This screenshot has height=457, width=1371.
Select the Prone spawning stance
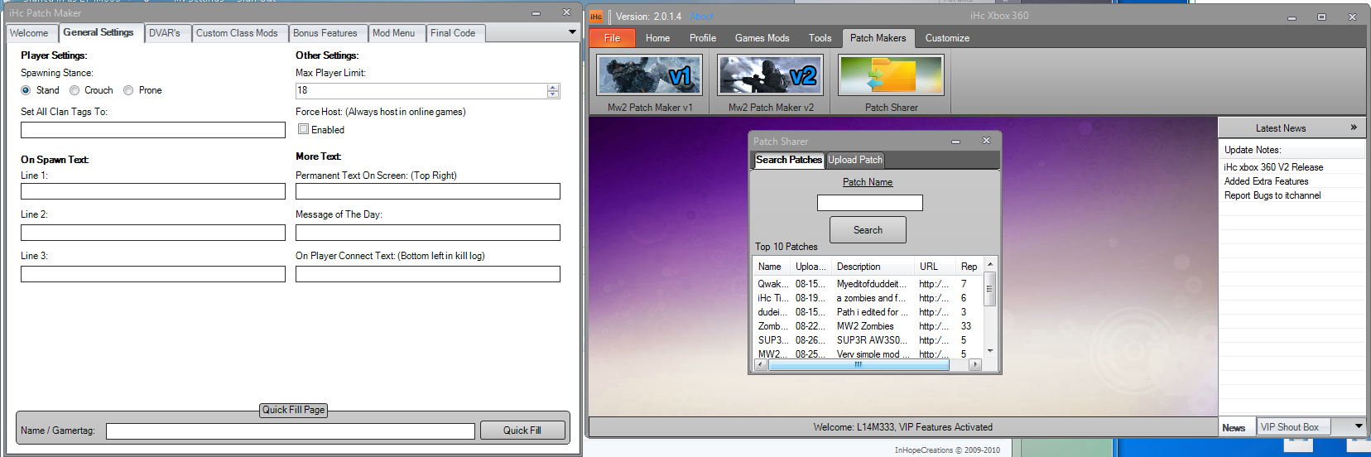[x=128, y=90]
